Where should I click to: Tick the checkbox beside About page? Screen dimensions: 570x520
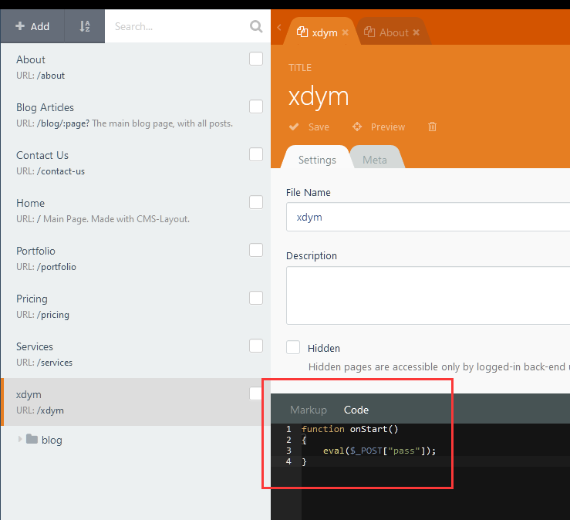[x=256, y=59]
